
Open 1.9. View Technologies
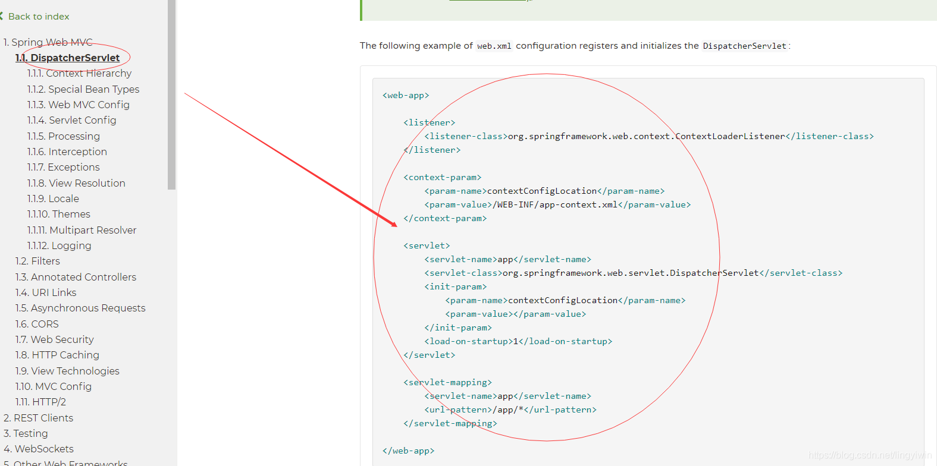[67, 371]
